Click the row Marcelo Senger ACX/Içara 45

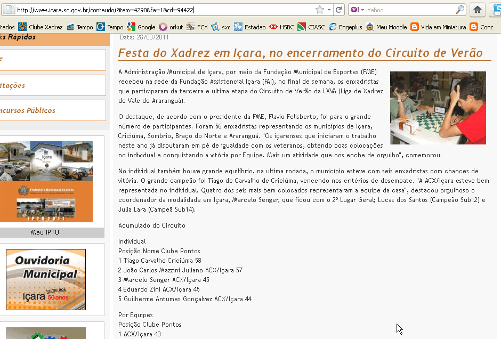point(164,280)
